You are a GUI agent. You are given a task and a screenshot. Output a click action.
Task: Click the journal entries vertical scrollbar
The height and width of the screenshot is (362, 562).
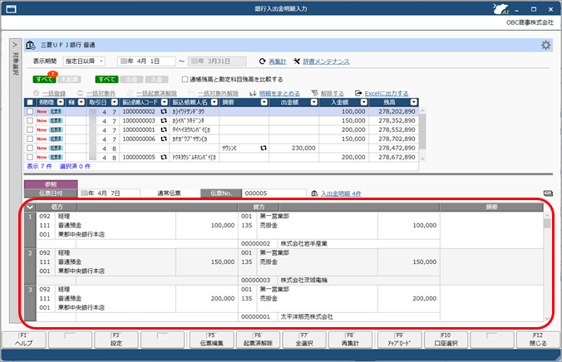[547, 267]
